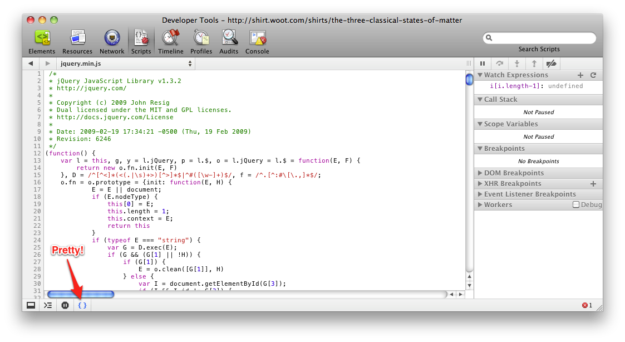
Task: Toggle pause on exceptions button
Action: (65, 305)
